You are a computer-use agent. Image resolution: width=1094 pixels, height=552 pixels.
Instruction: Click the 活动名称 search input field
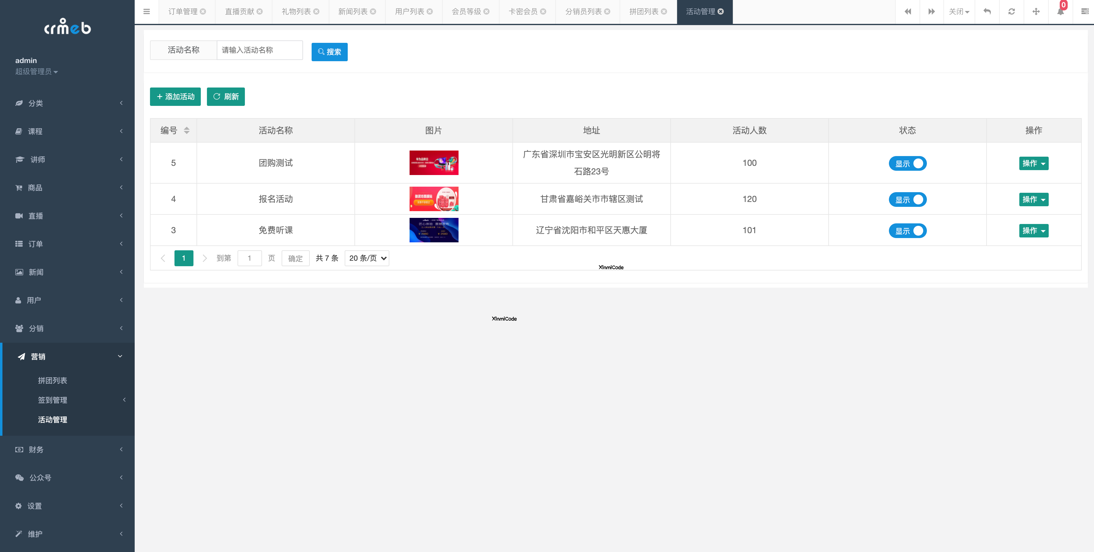click(x=260, y=50)
